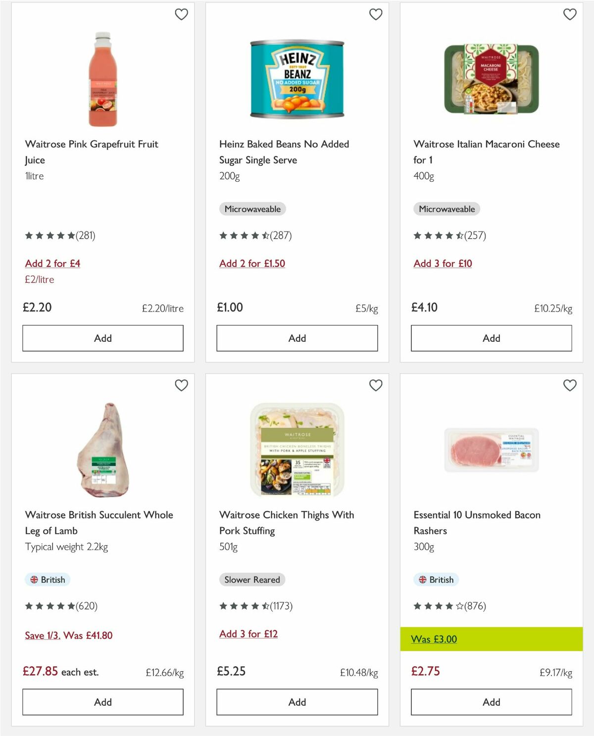594x736 pixels.
Task: Click the heart icon on Heinz Baked Beans
Action: 376,14
